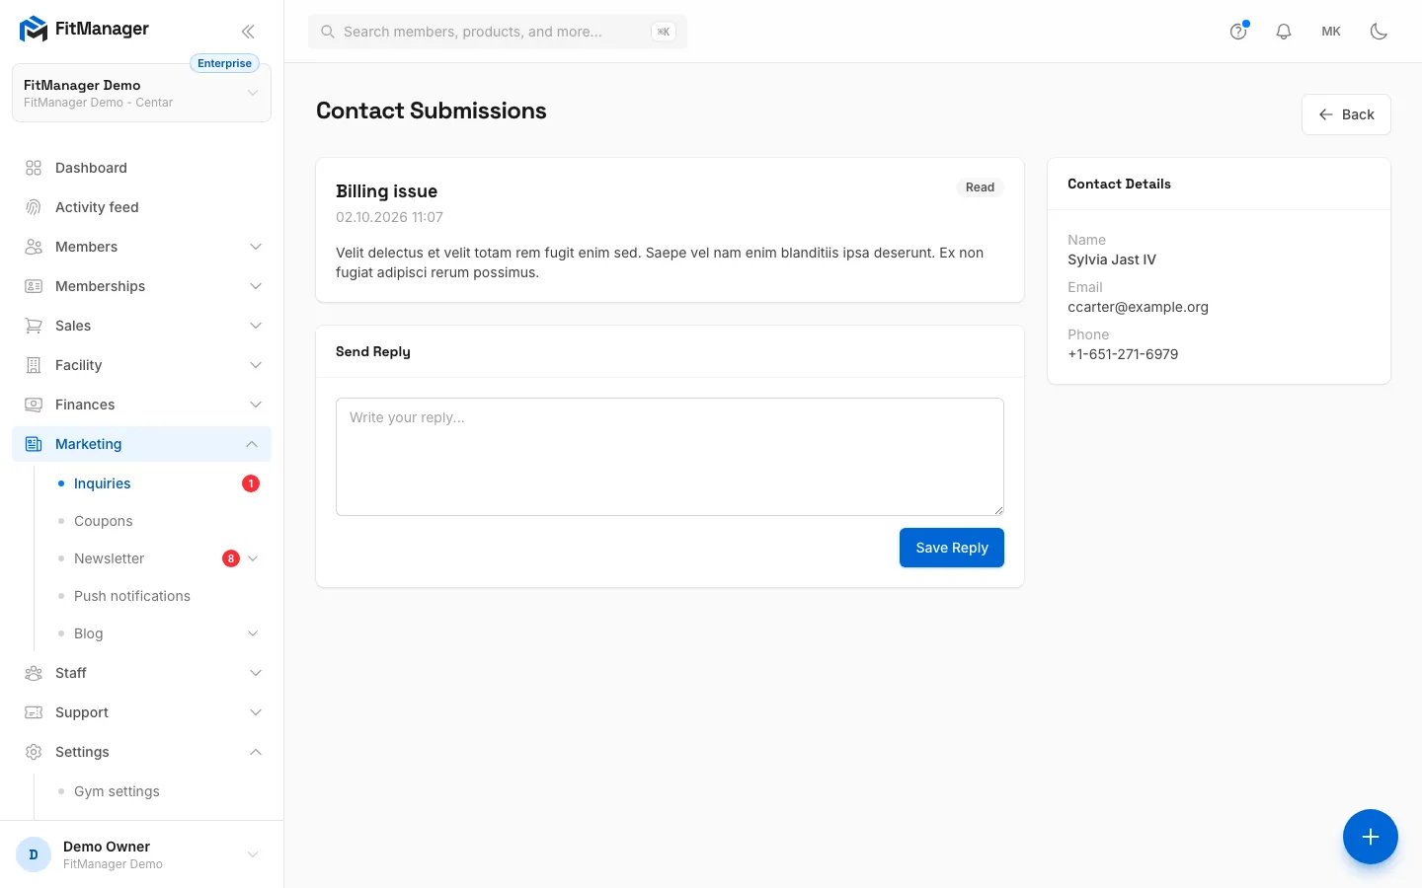
Task: Click the Staff group icon
Action: click(x=34, y=673)
